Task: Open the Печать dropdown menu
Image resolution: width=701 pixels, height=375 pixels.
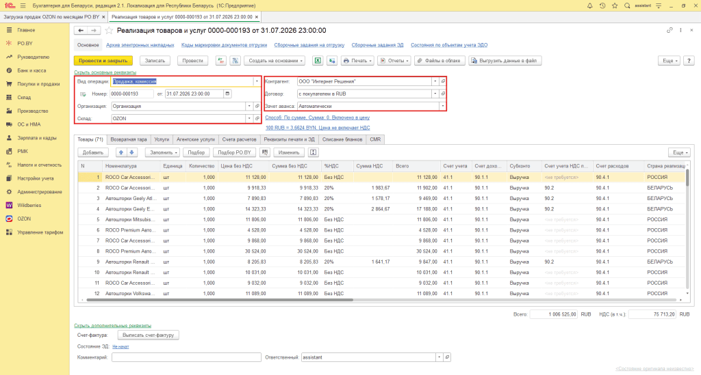Action: [357, 61]
